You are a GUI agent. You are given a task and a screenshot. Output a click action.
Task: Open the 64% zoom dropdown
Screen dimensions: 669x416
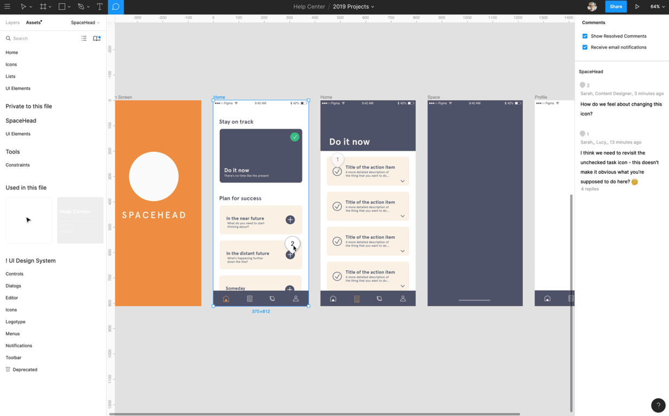point(658,6)
